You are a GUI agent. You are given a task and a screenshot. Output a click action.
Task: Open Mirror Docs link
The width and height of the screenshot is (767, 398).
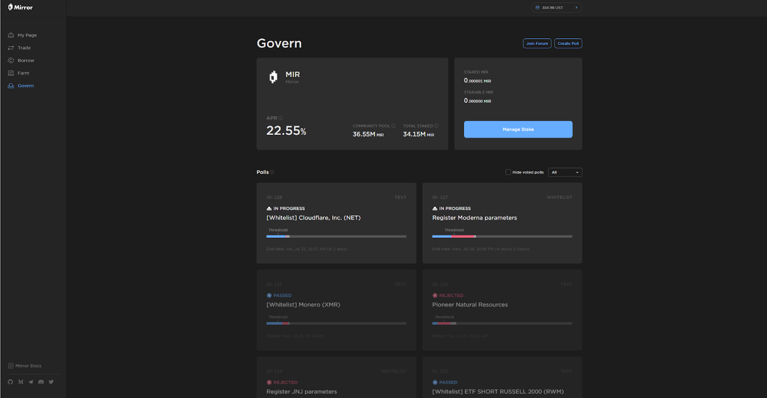point(28,366)
